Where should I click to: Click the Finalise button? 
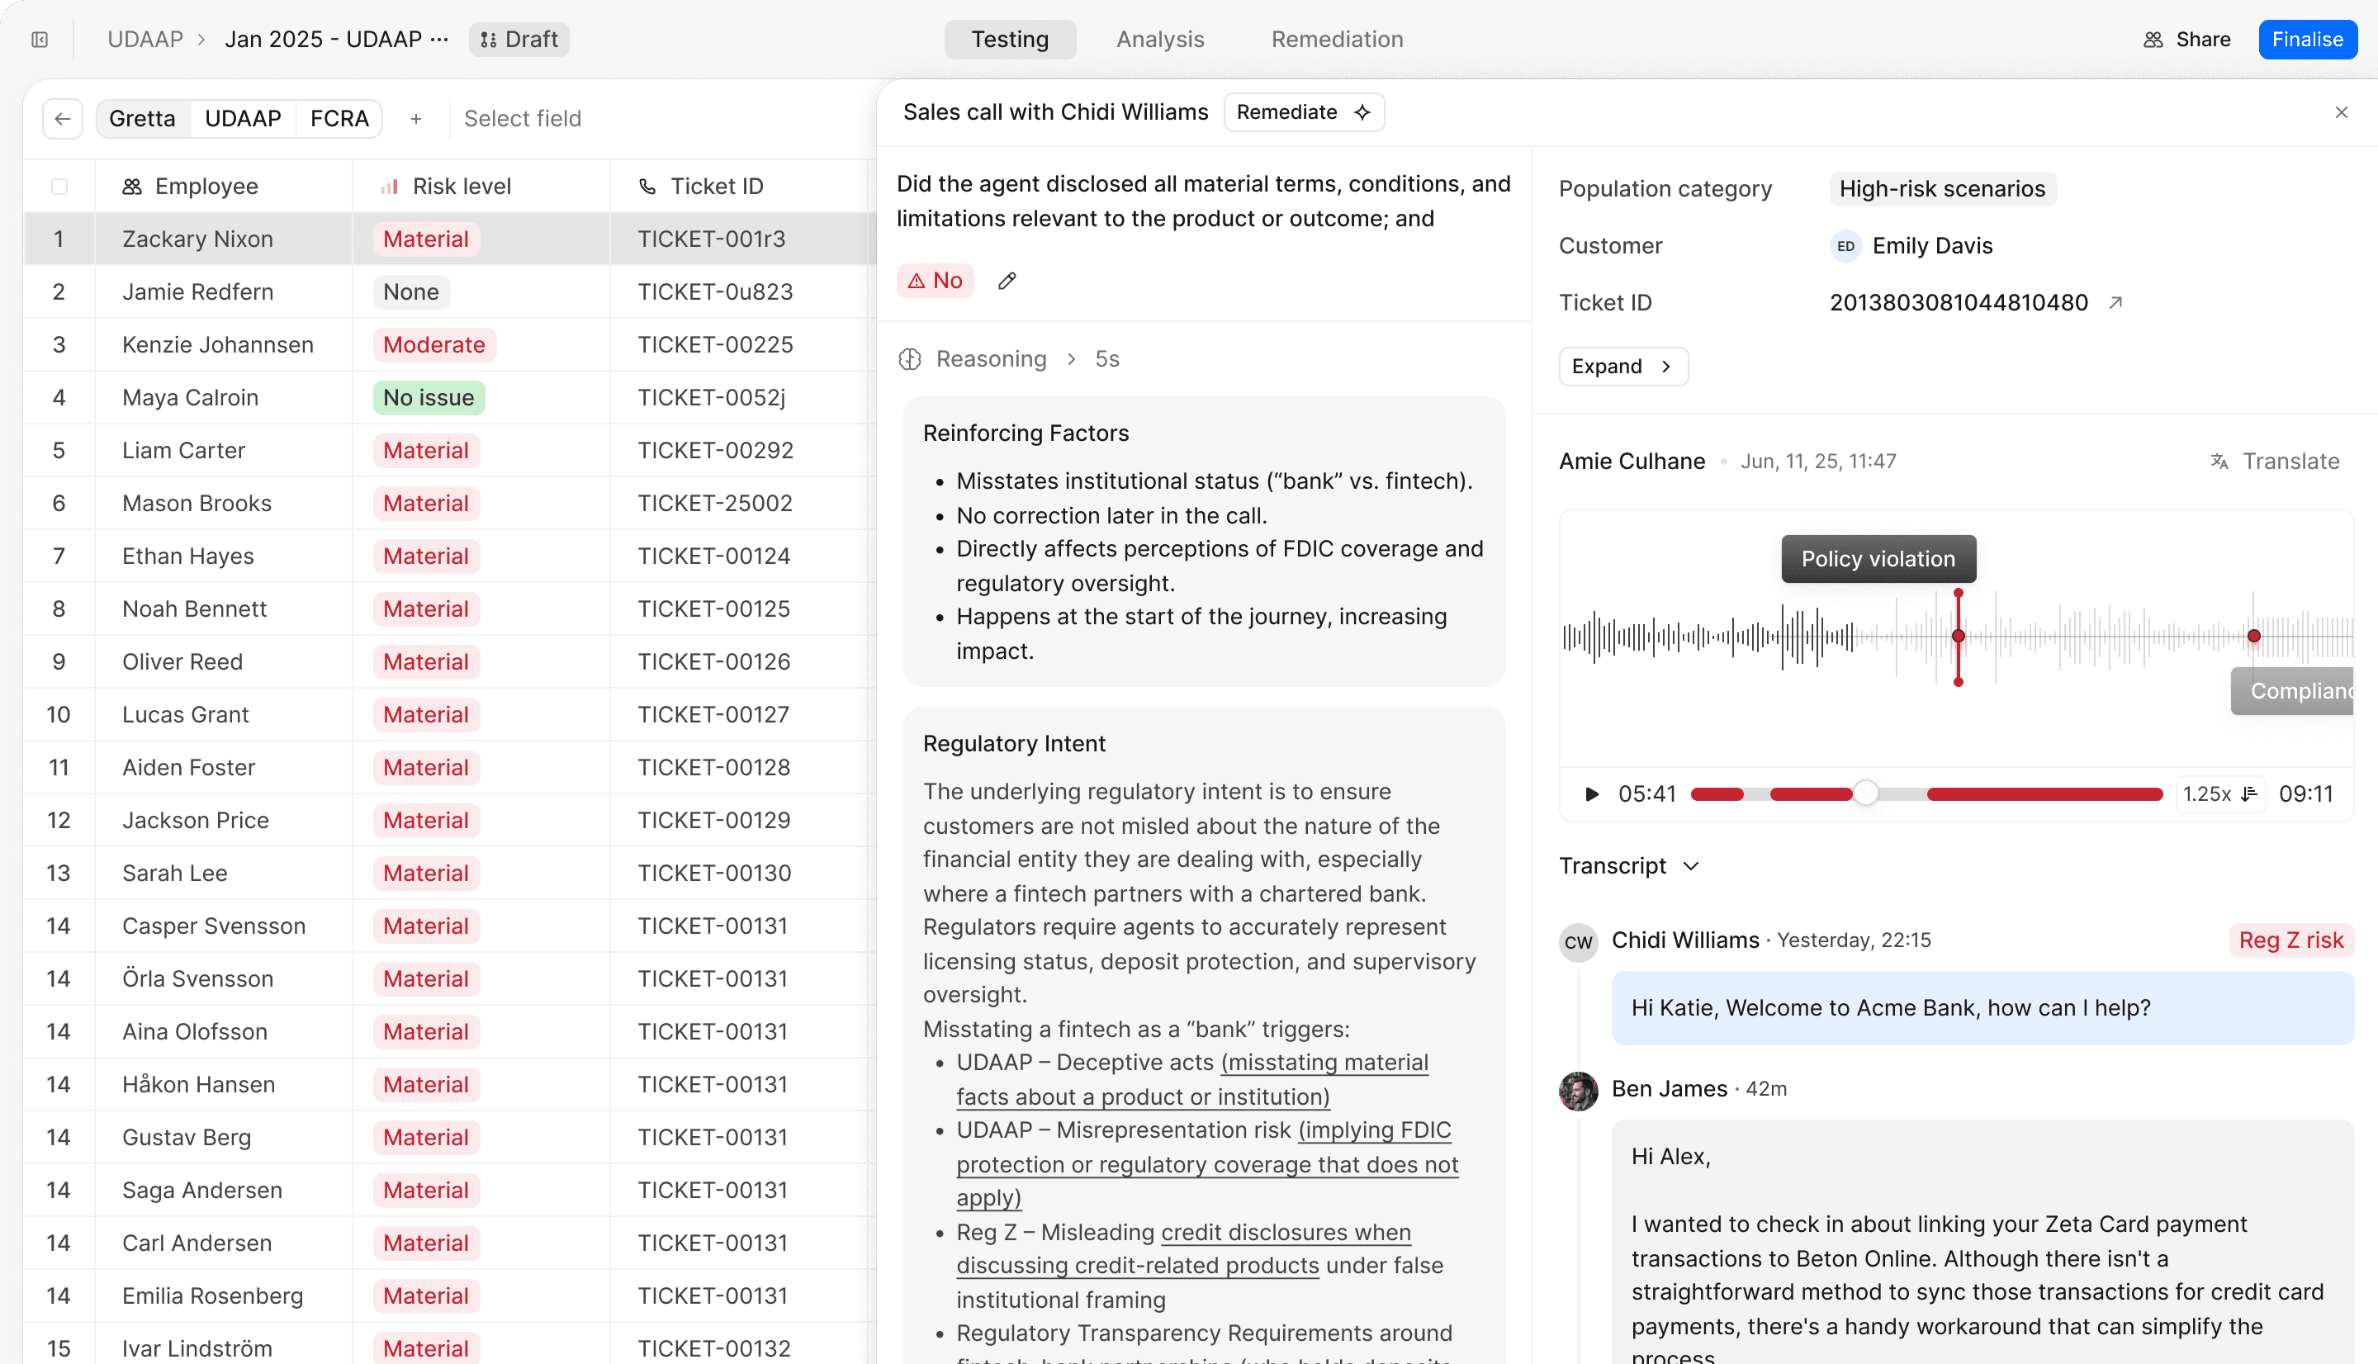[2307, 40]
